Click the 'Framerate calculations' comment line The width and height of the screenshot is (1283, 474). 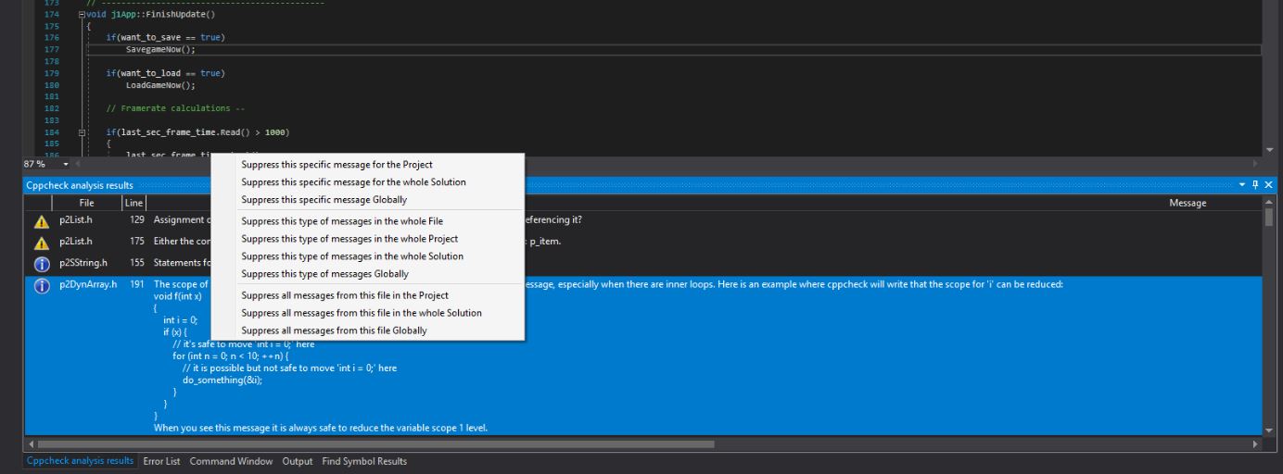[x=175, y=108]
